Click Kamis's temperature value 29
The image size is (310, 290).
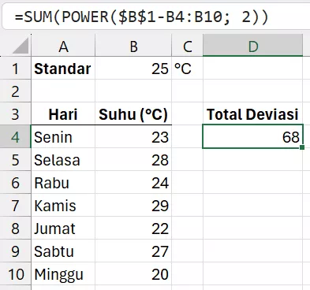[x=133, y=206]
